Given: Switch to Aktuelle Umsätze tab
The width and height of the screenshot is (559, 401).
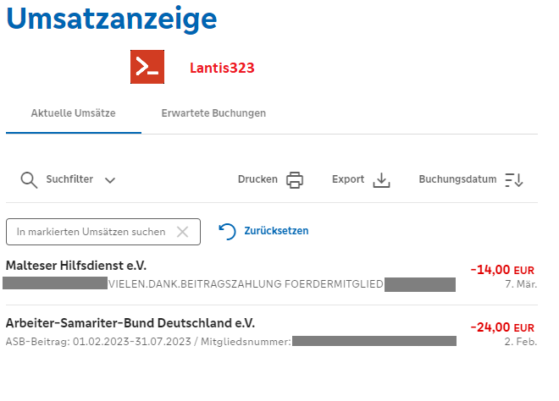Looking at the screenshot, I should click(x=73, y=113).
